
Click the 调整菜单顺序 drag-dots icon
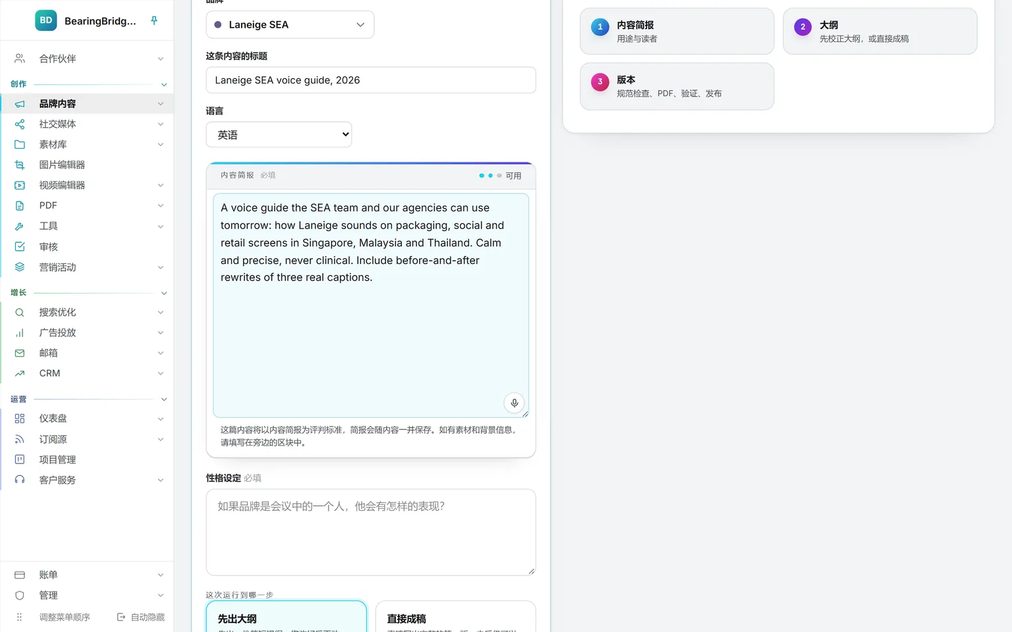pyautogui.click(x=20, y=618)
